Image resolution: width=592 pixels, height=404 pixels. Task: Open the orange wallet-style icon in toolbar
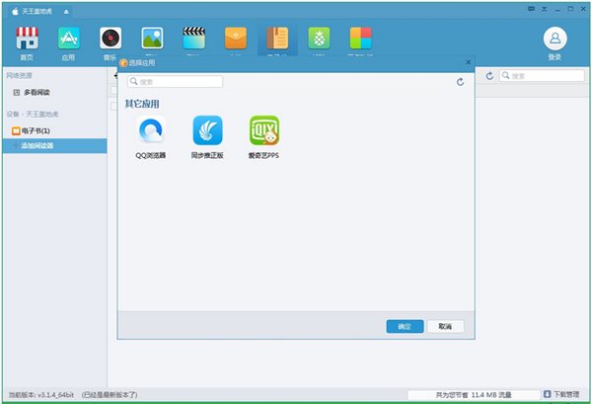pyautogui.click(x=236, y=40)
